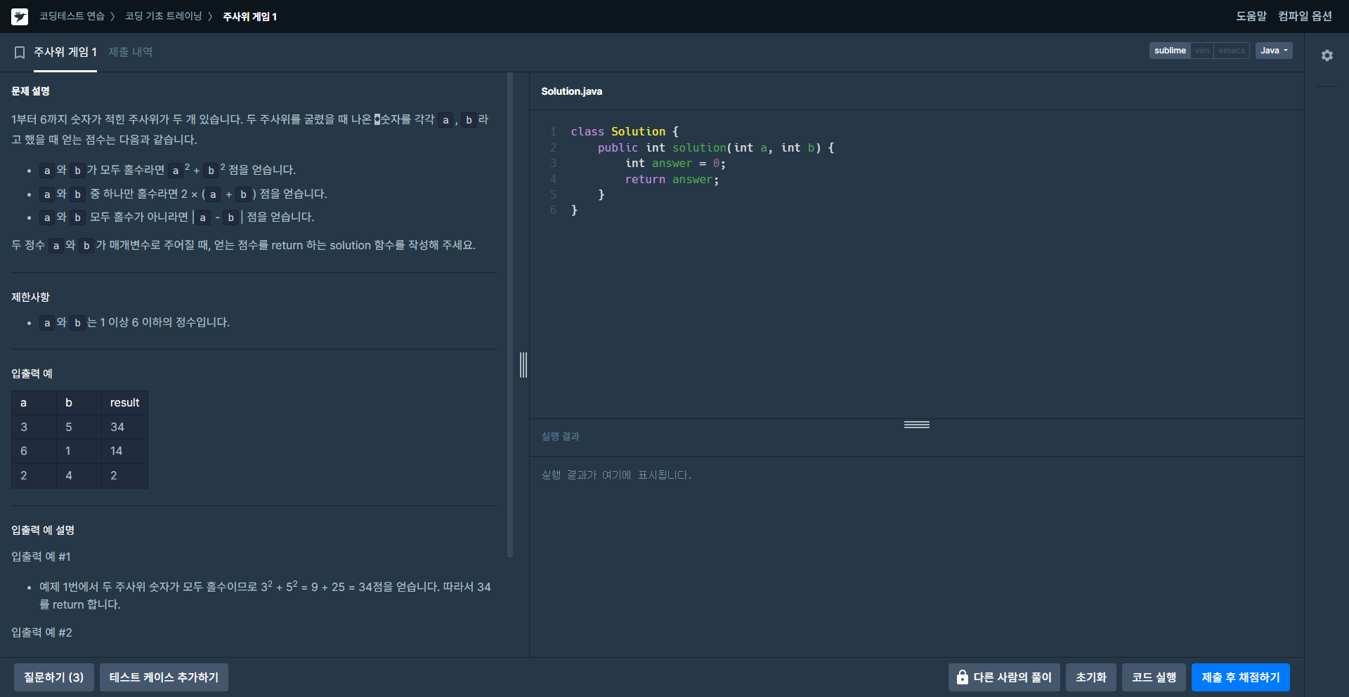Select the sublime keymap mode

click(1170, 51)
